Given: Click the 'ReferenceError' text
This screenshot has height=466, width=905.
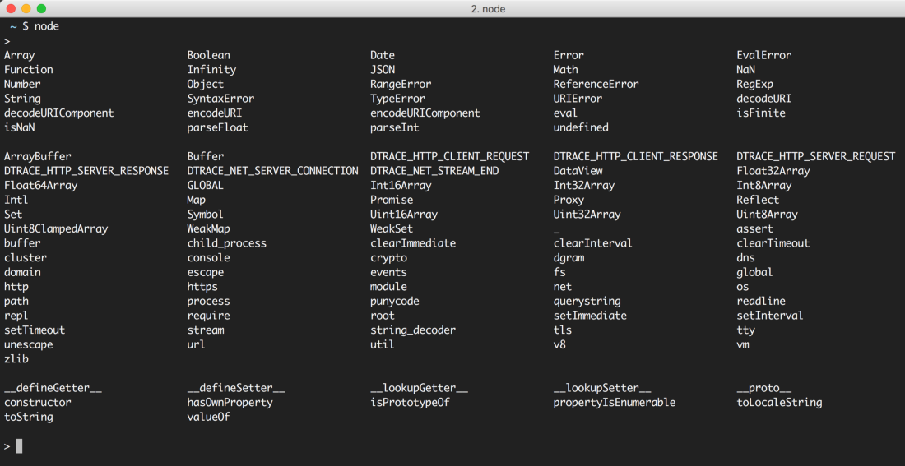Looking at the screenshot, I should click(596, 84).
